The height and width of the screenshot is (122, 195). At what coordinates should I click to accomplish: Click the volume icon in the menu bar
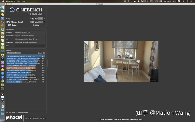(x=135, y=1)
